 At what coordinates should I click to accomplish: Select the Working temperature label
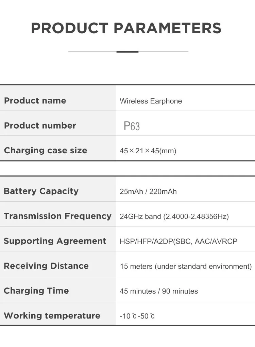click(52, 316)
